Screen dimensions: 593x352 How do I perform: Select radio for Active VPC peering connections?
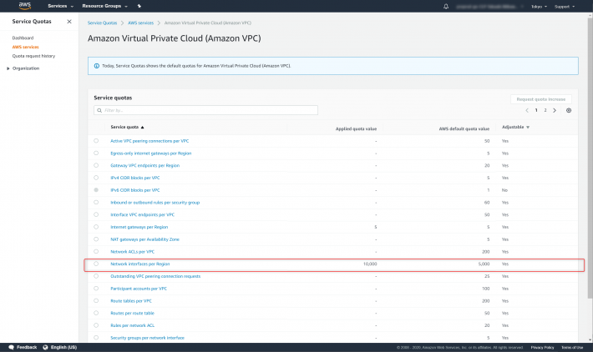[96, 141]
